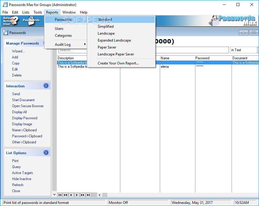Click Copy under Manage Passwords
Screen dimensions: 259x206
16,63
